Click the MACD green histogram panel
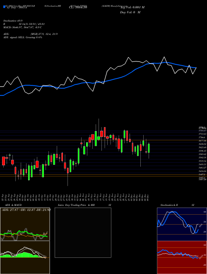The width and height of the screenshot is (207, 274). (25, 257)
